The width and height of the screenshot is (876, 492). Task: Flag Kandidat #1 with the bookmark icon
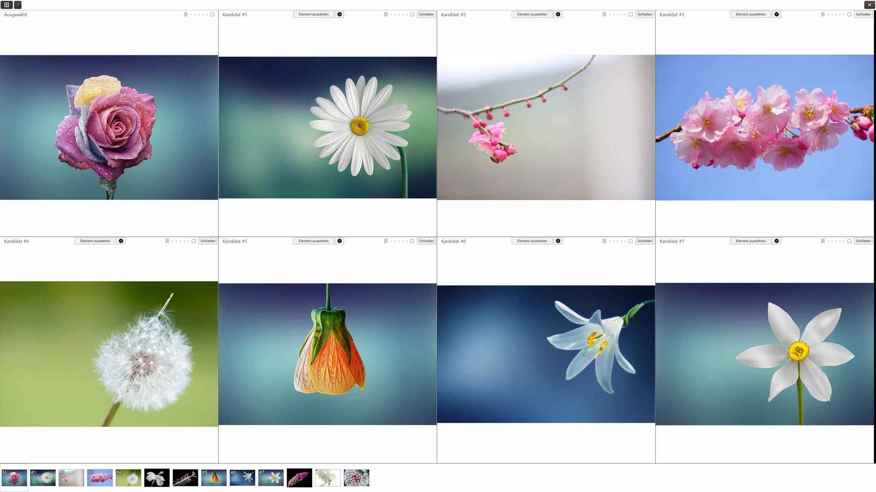[x=386, y=14]
